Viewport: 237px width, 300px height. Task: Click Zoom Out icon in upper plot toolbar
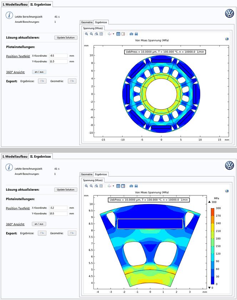coord(91,34)
